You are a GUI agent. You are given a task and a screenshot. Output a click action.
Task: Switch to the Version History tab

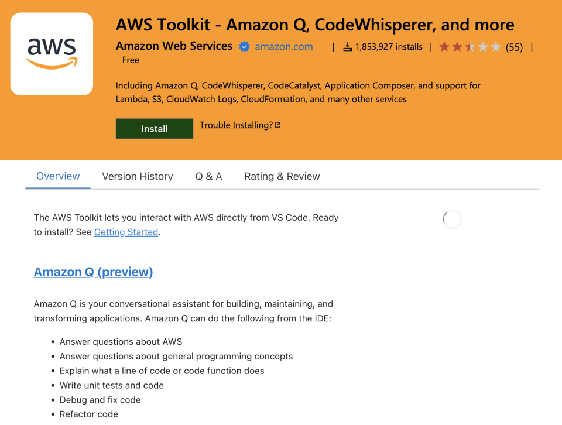tap(138, 176)
